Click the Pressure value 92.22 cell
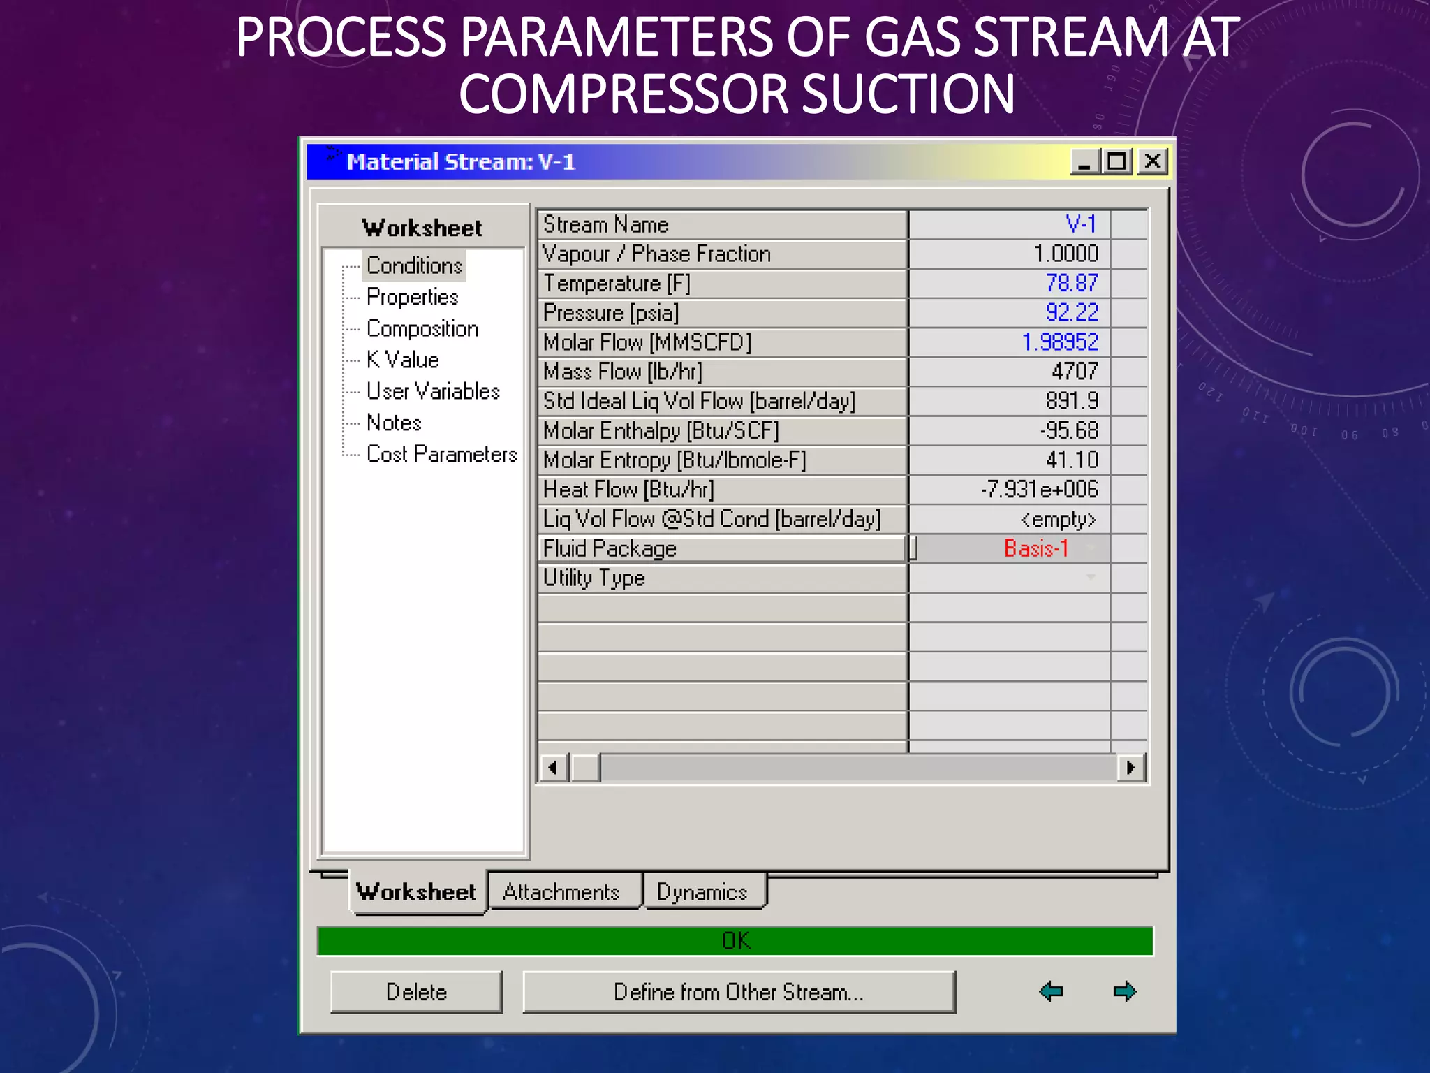 click(x=1008, y=312)
